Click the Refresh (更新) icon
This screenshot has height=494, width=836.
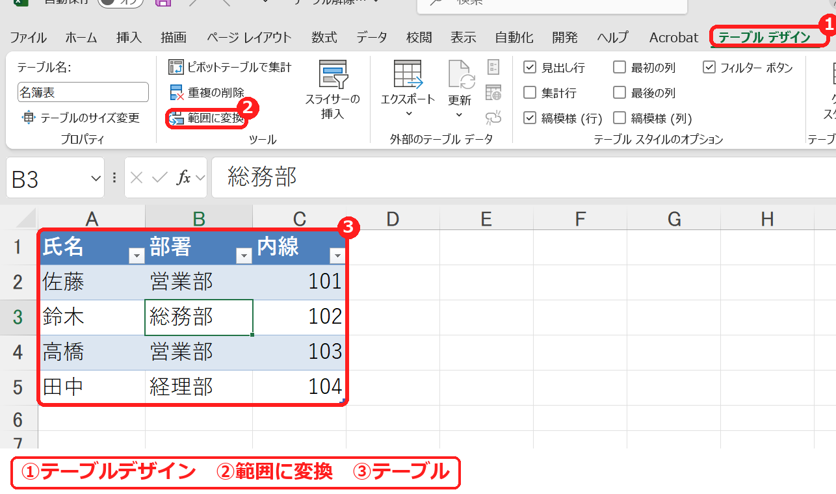click(461, 75)
